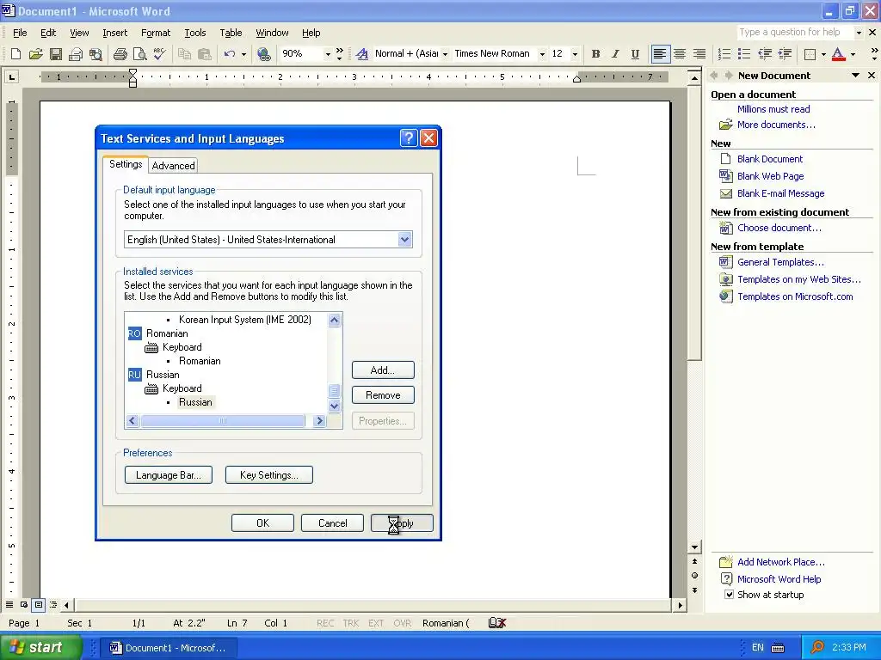
Task: Click the Blank Web Page link
Action: click(770, 176)
